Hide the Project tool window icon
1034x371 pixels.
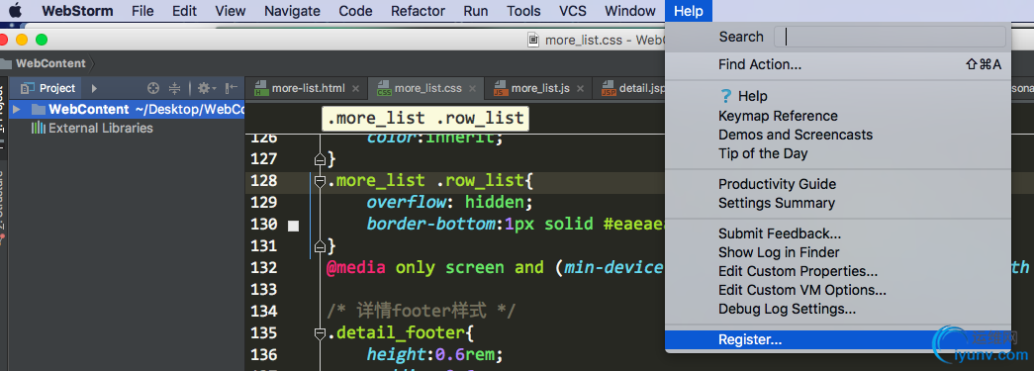click(231, 88)
